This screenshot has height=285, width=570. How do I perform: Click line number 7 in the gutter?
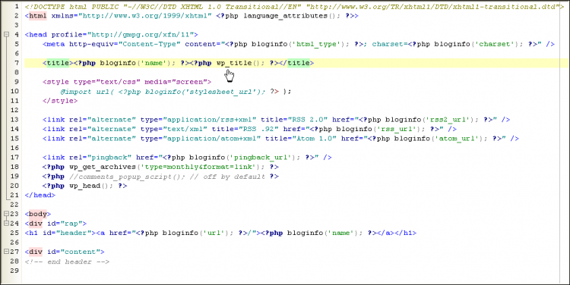point(17,63)
